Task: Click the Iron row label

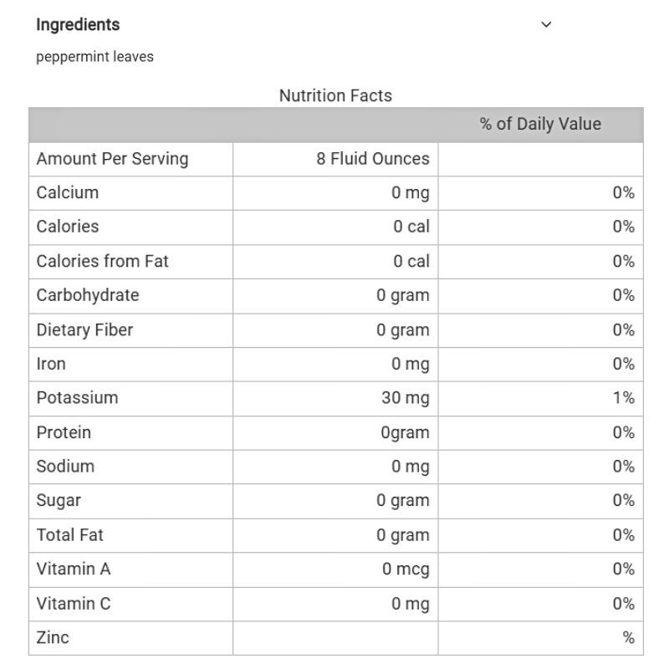Action: tap(51, 364)
